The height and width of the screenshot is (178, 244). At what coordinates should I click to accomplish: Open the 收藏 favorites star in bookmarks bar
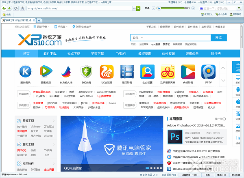click(x=7, y=15)
